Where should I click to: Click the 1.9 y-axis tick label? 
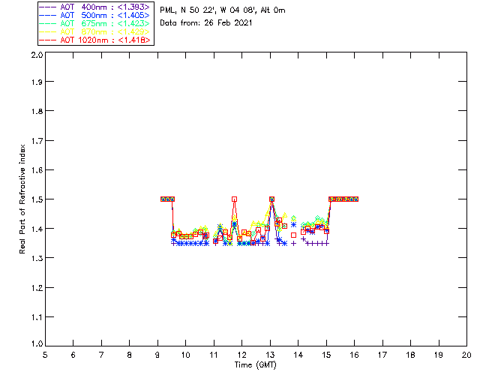(x=37, y=82)
